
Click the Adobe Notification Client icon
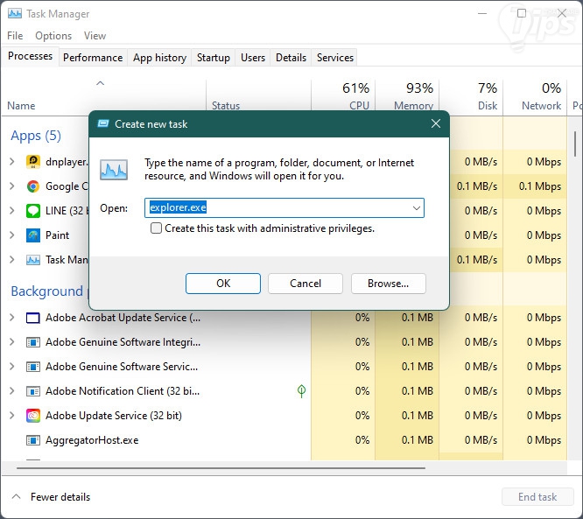click(x=33, y=391)
